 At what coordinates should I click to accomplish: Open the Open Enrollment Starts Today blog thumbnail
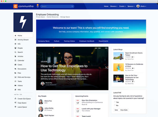pyautogui.click(x=118, y=56)
